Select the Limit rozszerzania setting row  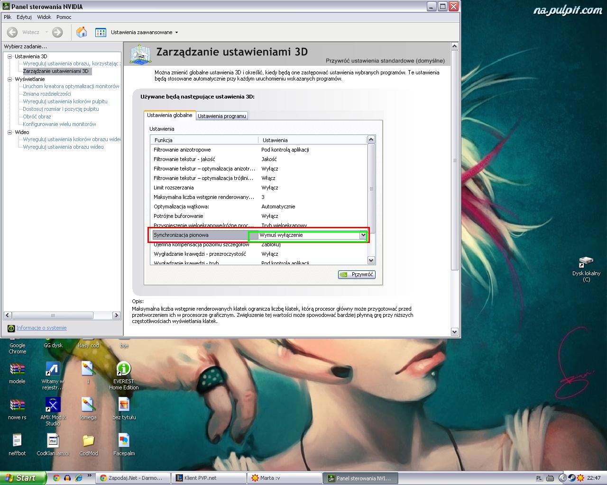click(x=259, y=188)
